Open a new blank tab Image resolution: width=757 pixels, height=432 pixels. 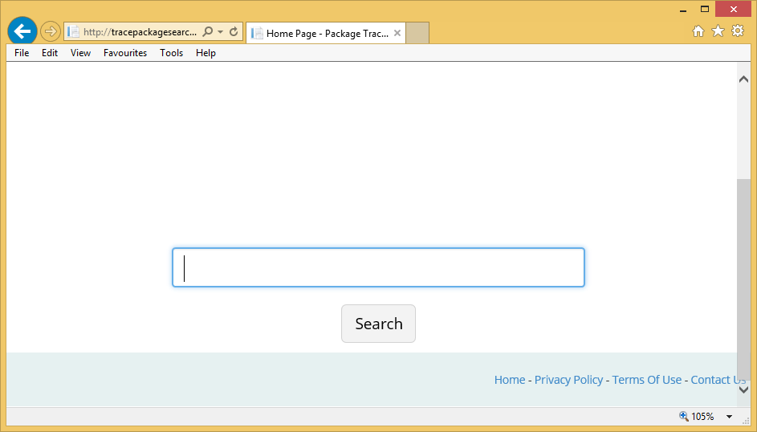click(x=417, y=33)
